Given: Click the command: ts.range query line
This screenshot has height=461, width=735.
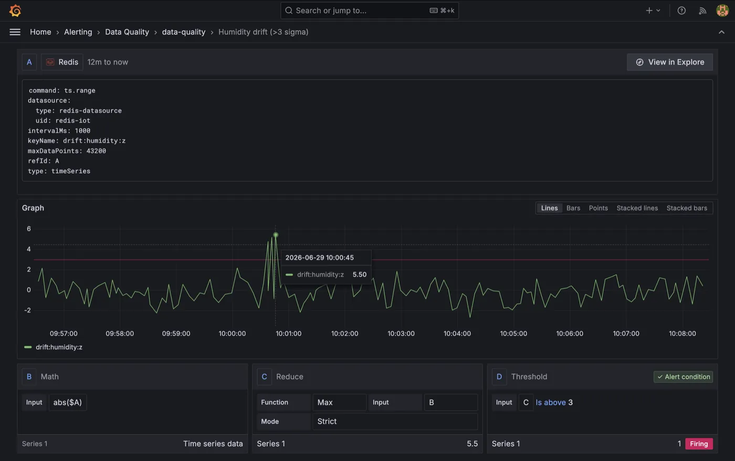Looking at the screenshot, I should tap(62, 90).
